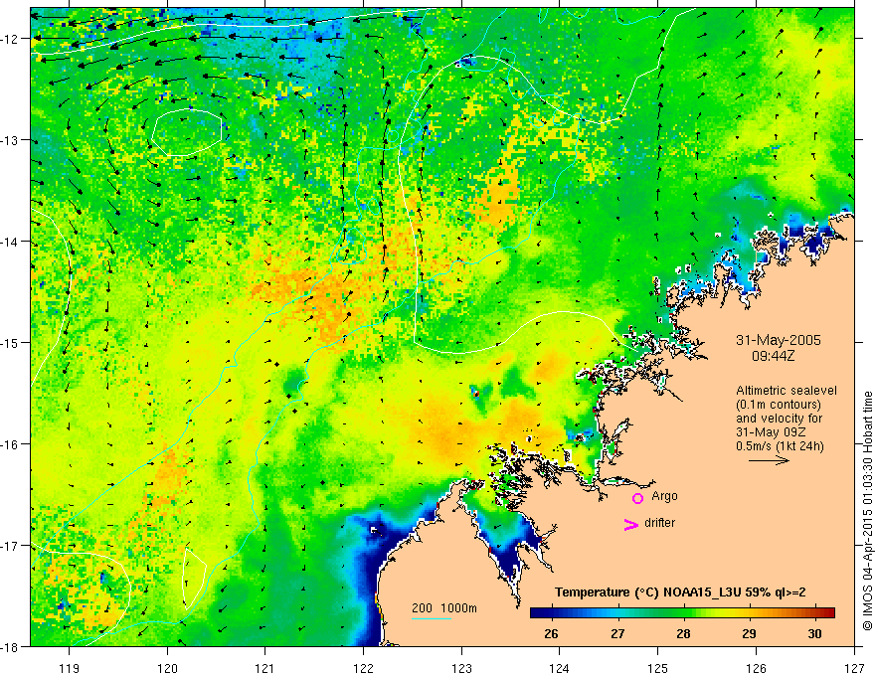Viewport: 875px width, 676px height.
Task: Select the 'drifter' legend label
Action: (x=659, y=523)
